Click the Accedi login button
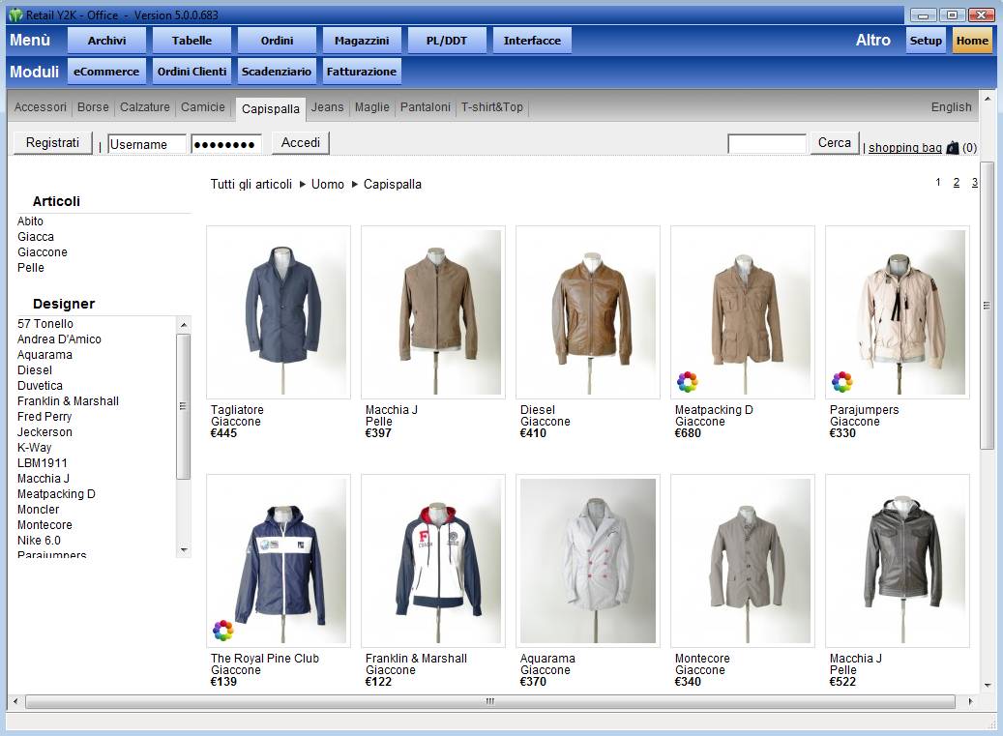The width and height of the screenshot is (1003, 736). [301, 142]
